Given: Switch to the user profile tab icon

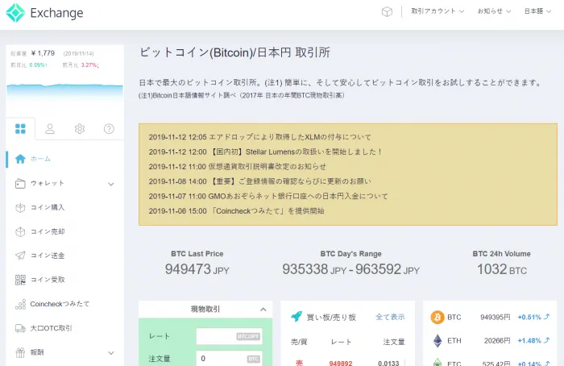Looking at the screenshot, I should (50, 128).
